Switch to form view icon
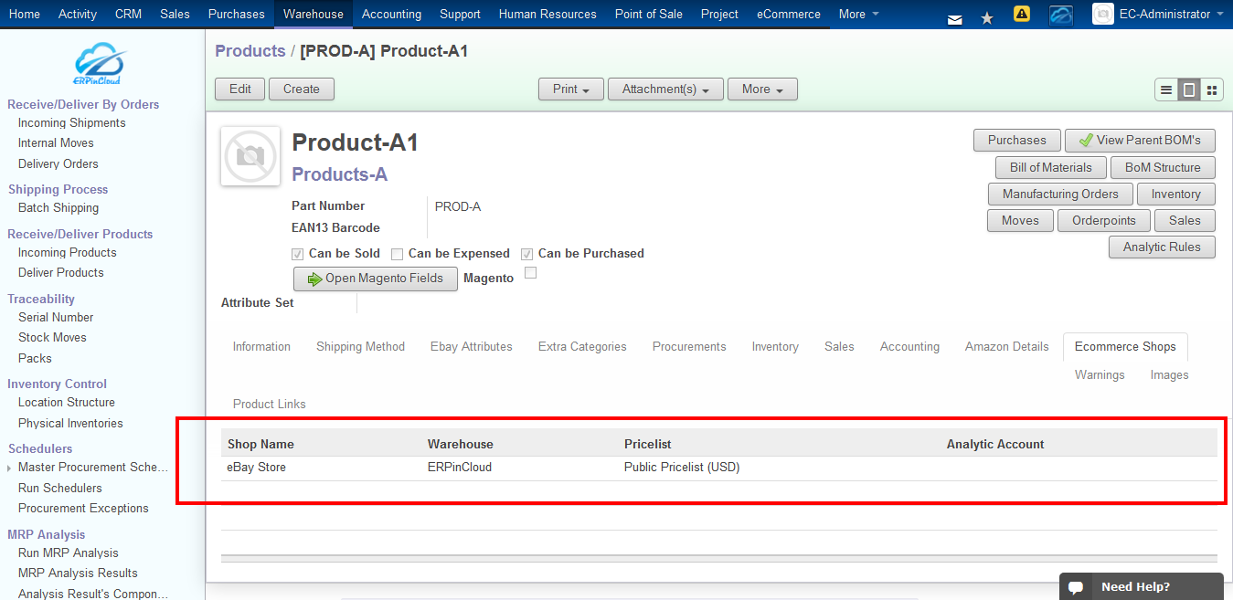The height and width of the screenshot is (600, 1233). click(1189, 89)
